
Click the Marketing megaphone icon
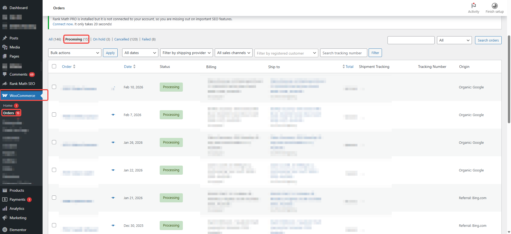(x=5, y=218)
